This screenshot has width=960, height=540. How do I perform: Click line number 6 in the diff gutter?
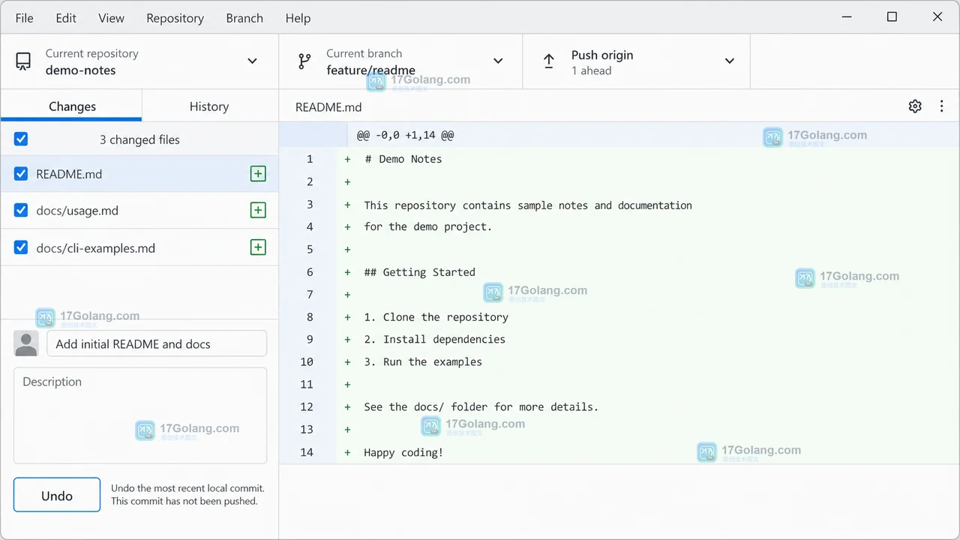(x=310, y=271)
